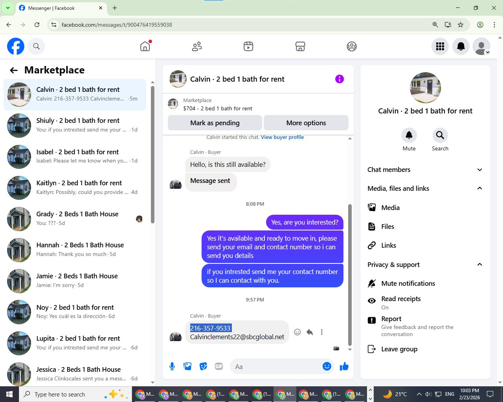Open the Marketplace storefront icon
Image resolution: width=503 pixels, height=402 pixels.
click(300, 46)
